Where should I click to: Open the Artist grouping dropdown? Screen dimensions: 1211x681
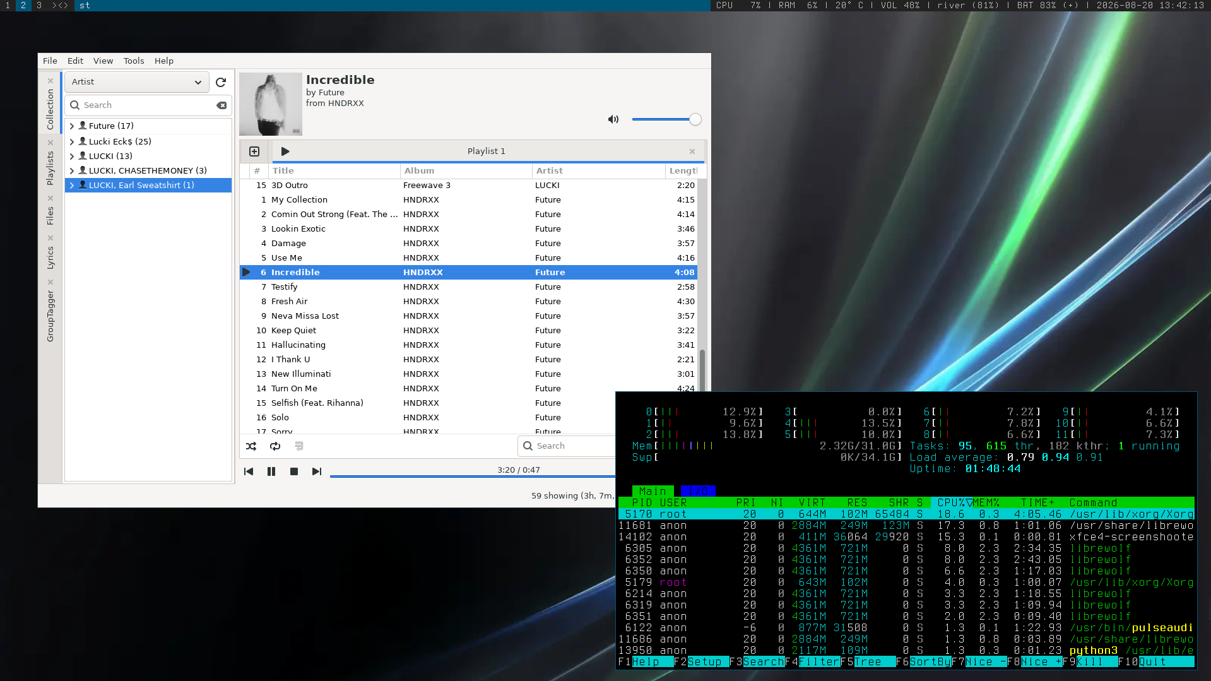tap(137, 82)
